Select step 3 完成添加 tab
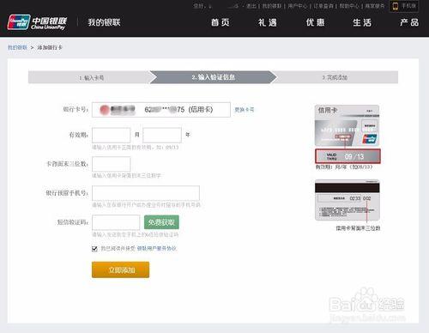Screen dimensions: 429x333 (x=335, y=77)
